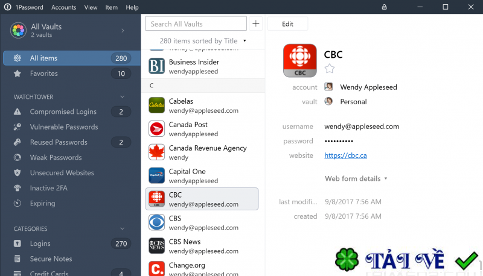
Task: Open the https://cbc.ca website link
Action: (345, 155)
